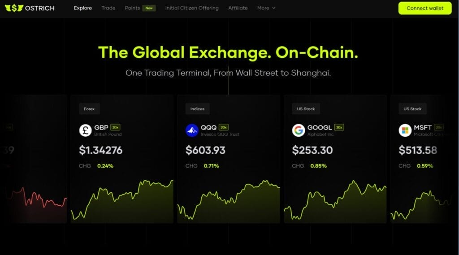
Task: Expand the More dropdown menu
Action: pyautogui.click(x=266, y=8)
